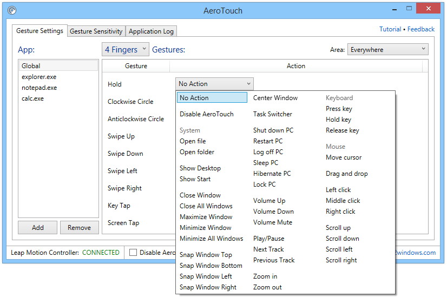Select the Close All Windows action

[x=206, y=206]
